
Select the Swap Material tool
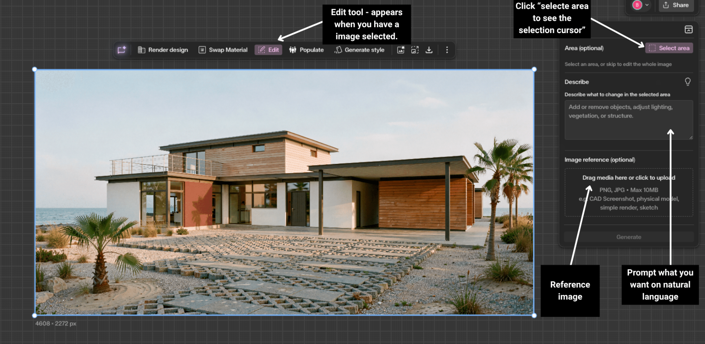pos(223,50)
